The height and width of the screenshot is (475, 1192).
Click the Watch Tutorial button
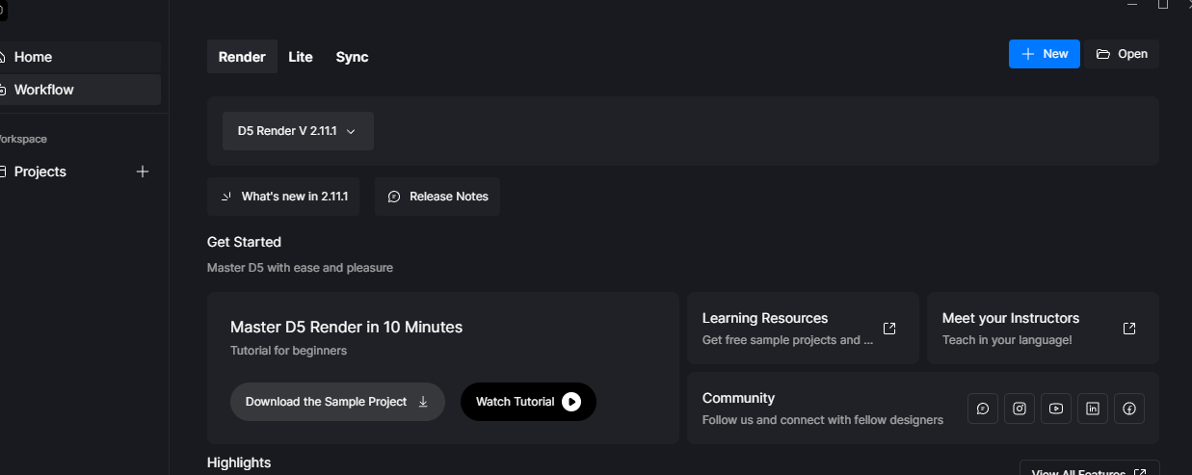coord(528,402)
